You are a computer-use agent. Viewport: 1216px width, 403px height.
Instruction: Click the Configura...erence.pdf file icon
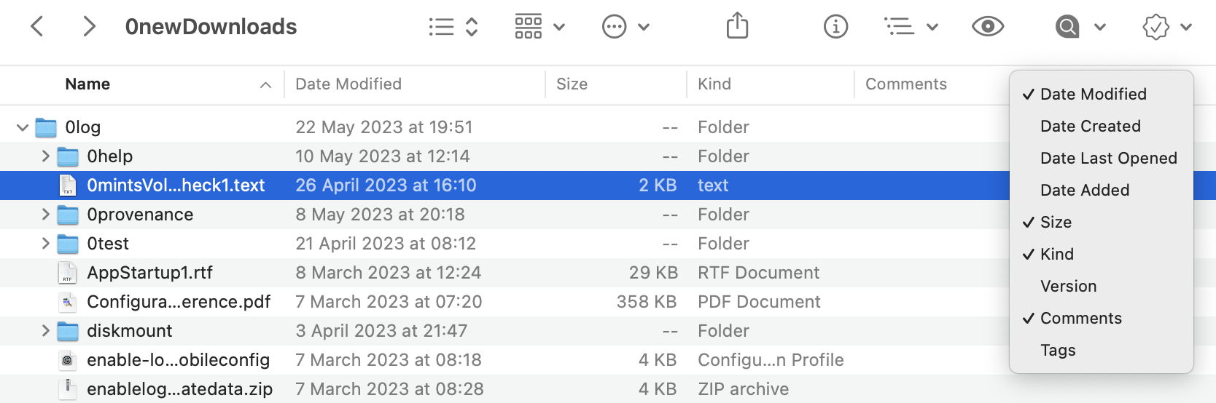(68, 302)
